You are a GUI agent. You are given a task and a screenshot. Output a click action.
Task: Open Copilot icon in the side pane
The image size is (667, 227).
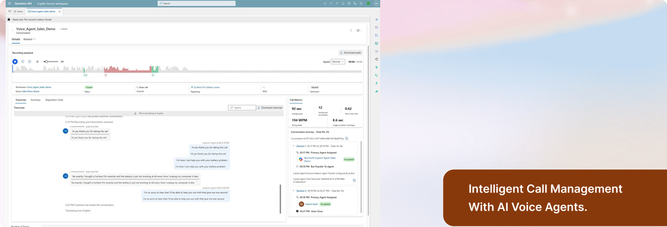pos(376,19)
